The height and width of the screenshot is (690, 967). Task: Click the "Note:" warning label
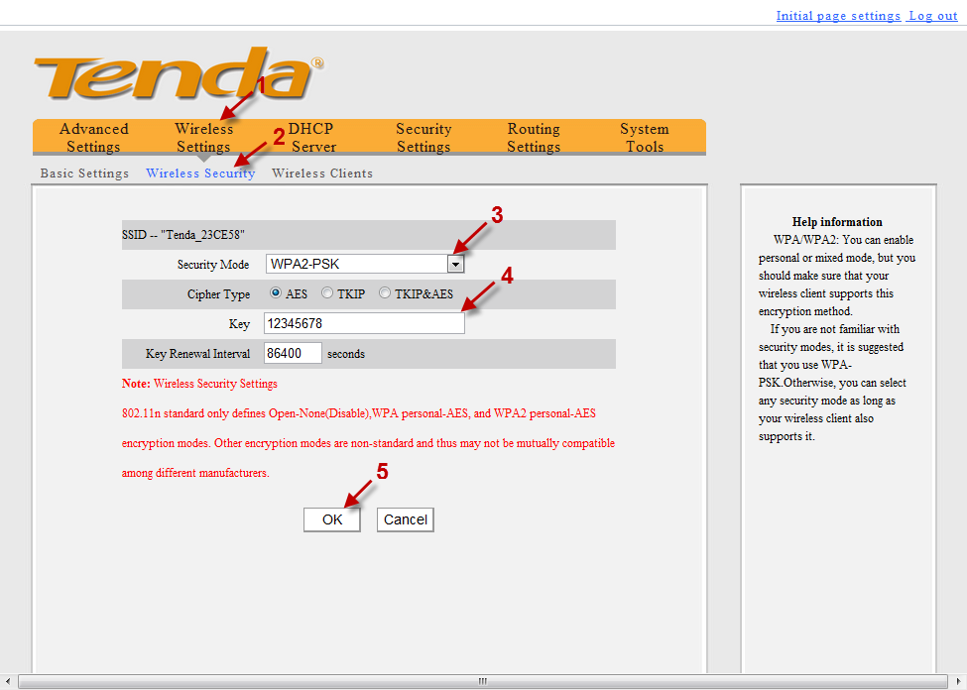[x=136, y=384]
